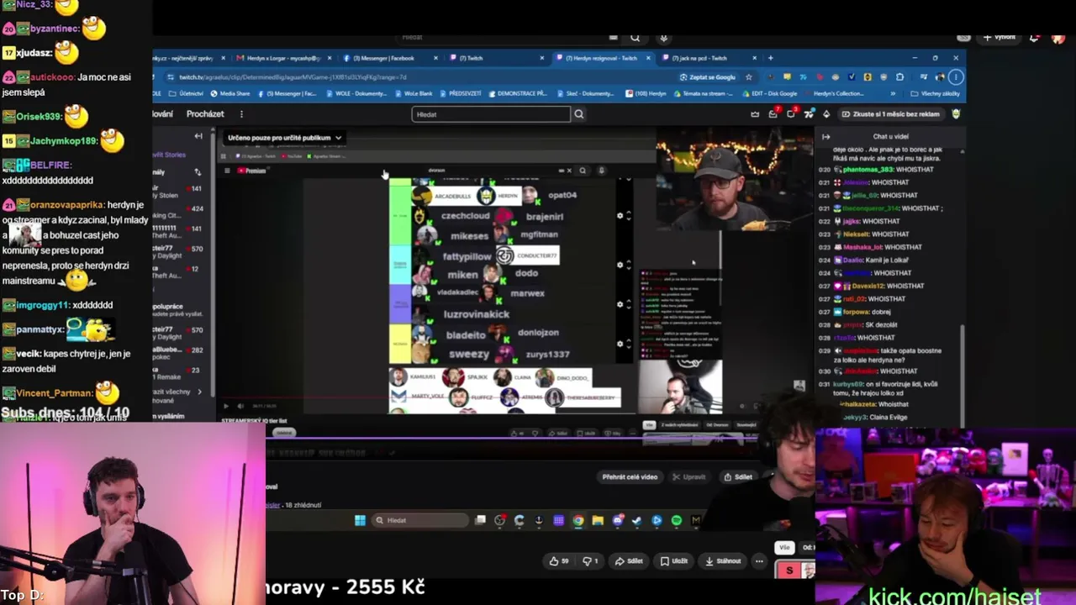Switch to the 'Herdyn rezignoval - Twitch' tab
Viewport: 1076px width, 605px height.
(x=602, y=58)
